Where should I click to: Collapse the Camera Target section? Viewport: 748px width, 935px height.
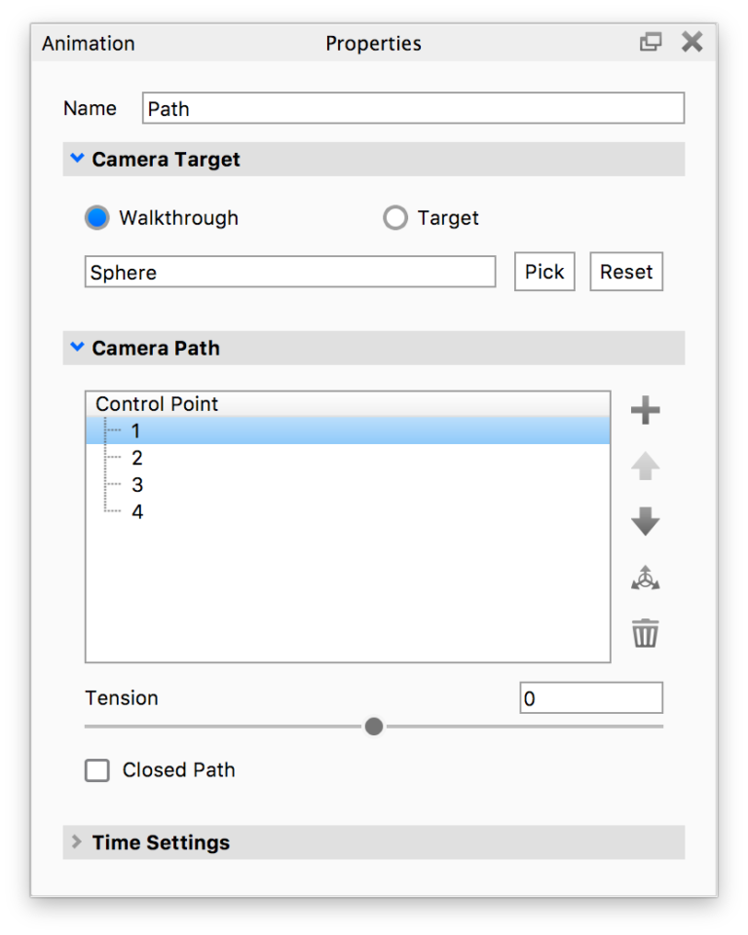point(77,158)
